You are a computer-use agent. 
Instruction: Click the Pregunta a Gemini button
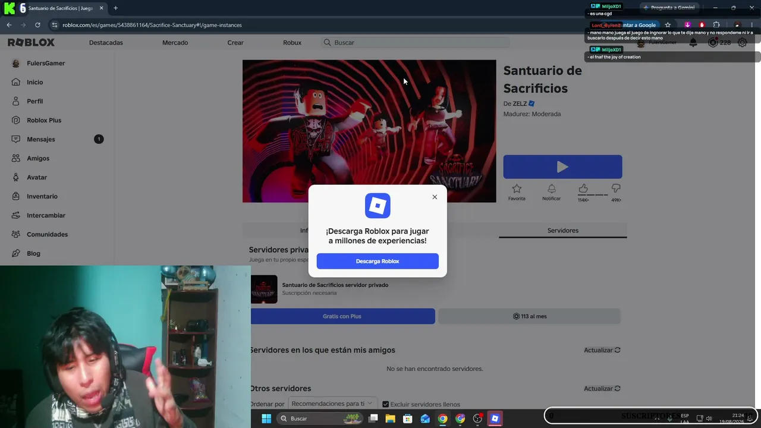pyautogui.click(x=668, y=8)
